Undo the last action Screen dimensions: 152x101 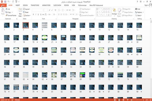[x=9, y=2]
